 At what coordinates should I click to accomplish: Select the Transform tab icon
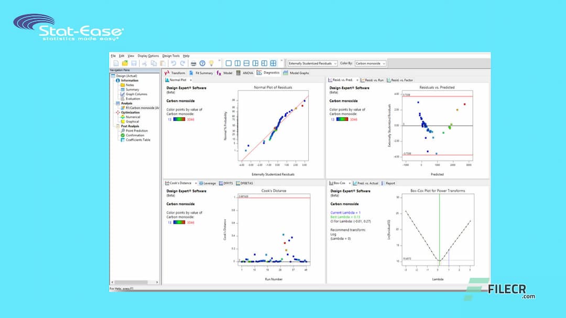pyautogui.click(x=167, y=73)
